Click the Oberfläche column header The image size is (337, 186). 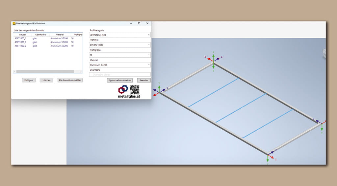point(40,34)
